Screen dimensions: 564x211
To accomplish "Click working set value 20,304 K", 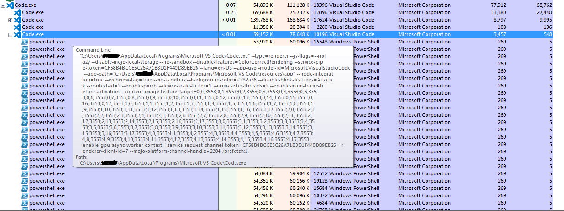I will coord(299,27).
